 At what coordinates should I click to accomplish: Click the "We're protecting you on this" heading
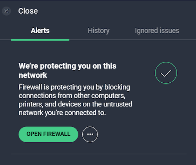[x=67, y=66]
